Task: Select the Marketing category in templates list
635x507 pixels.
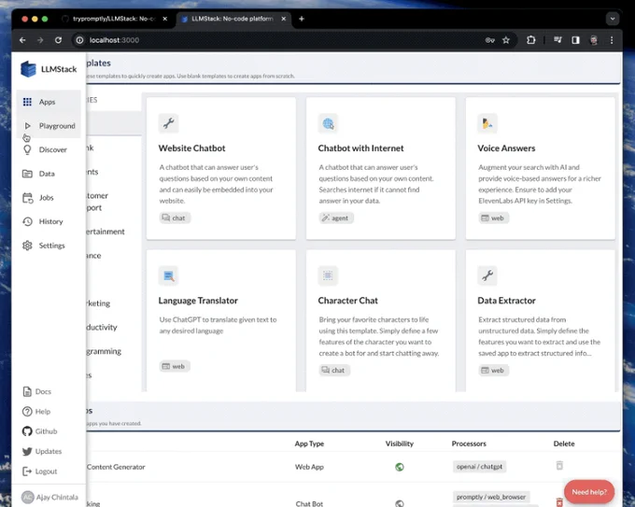Action: (98, 303)
